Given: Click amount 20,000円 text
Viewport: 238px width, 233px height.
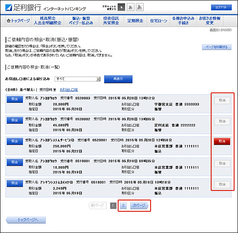Looking at the screenshot, I should [x=61, y=105].
